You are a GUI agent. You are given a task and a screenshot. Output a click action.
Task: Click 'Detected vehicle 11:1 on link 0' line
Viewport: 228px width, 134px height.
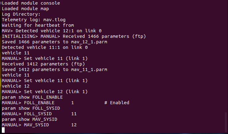tap(45, 47)
